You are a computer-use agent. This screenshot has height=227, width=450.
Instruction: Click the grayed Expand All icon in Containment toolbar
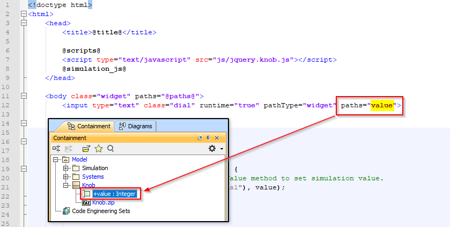point(69,149)
